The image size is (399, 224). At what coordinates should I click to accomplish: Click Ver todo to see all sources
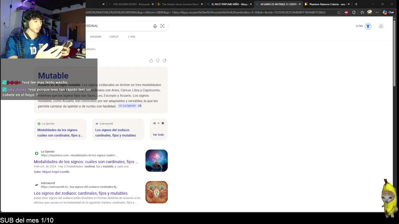coord(158,135)
